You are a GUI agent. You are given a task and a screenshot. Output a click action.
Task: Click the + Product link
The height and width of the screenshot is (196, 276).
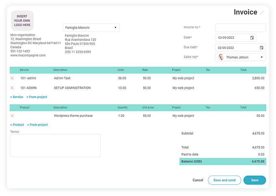pyautogui.click(x=17, y=125)
